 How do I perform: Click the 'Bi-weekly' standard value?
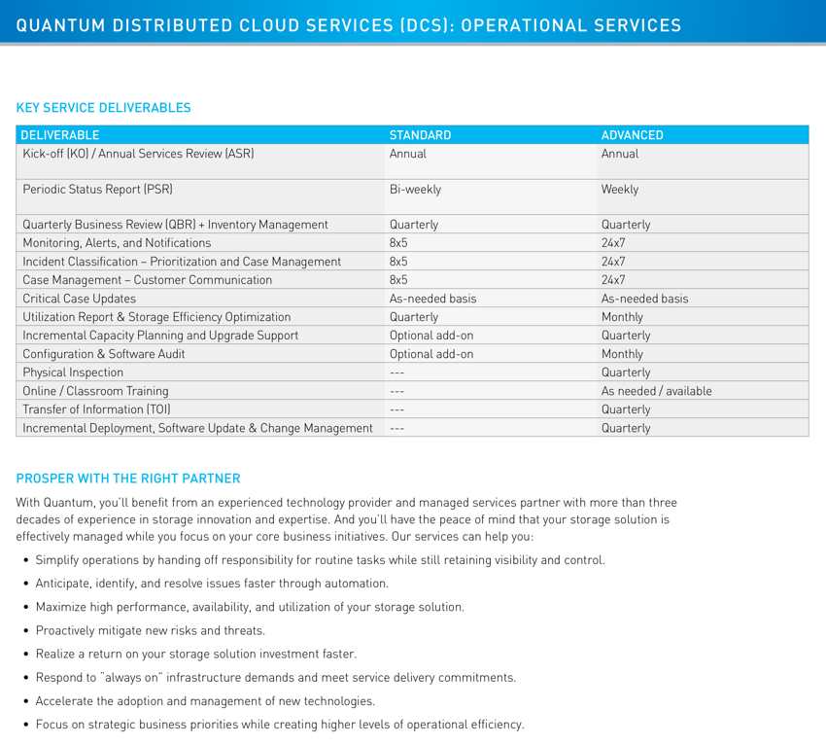click(415, 190)
